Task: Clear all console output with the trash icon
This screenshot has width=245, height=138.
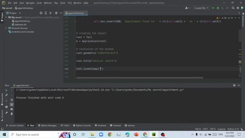Action: (11, 114)
